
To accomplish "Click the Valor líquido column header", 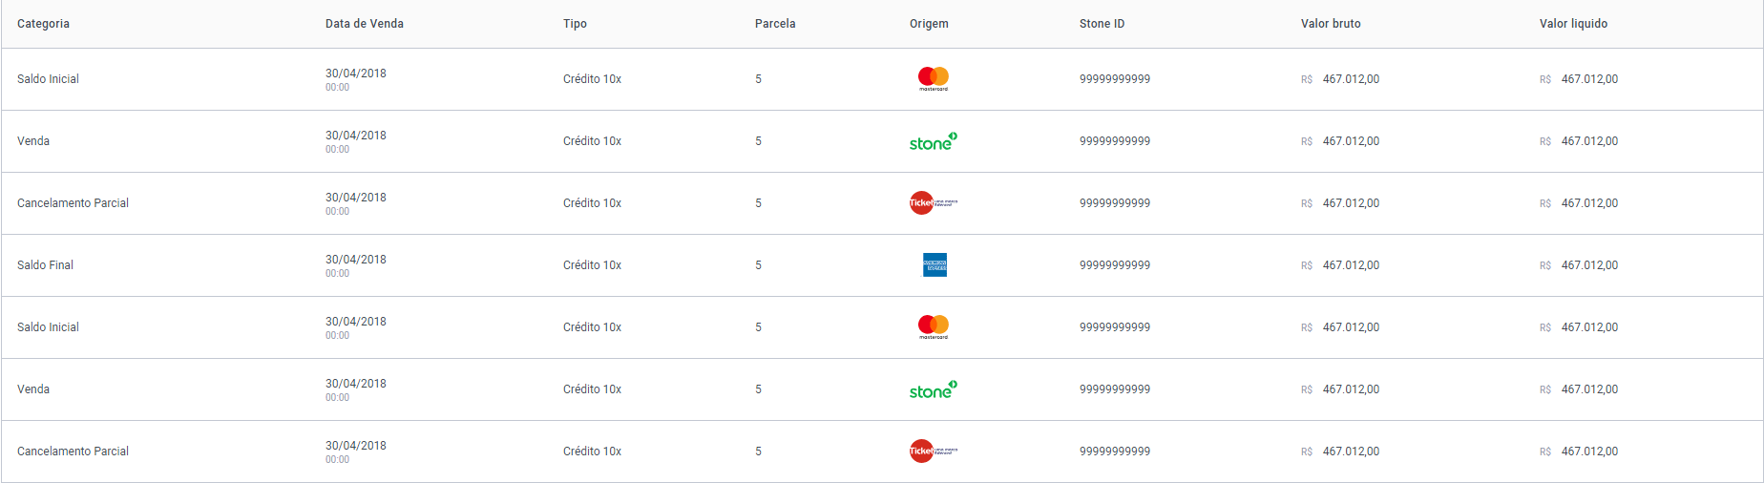I will [1573, 24].
